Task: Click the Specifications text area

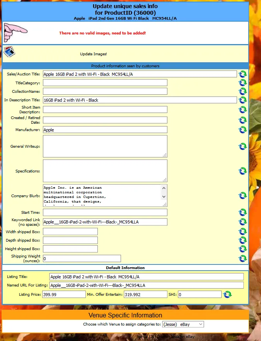Action: 105,171
